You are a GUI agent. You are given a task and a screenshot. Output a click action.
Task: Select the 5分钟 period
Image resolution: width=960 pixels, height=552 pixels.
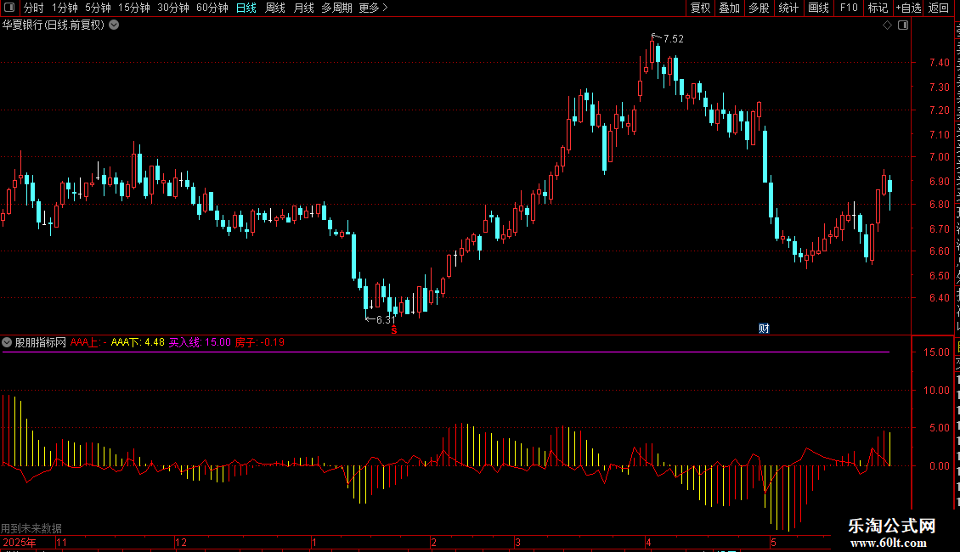[98, 8]
